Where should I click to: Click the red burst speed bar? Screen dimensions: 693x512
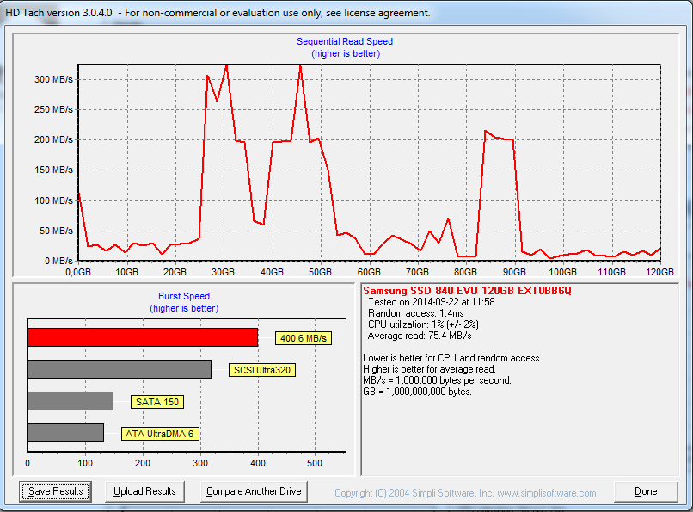point(143,337)
